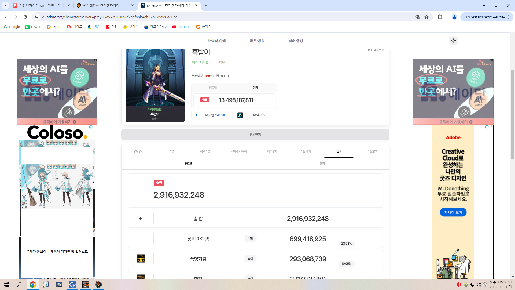Click 자세히 보기 on Adobe ad
The image size is (515, 290).
[453, 212]
